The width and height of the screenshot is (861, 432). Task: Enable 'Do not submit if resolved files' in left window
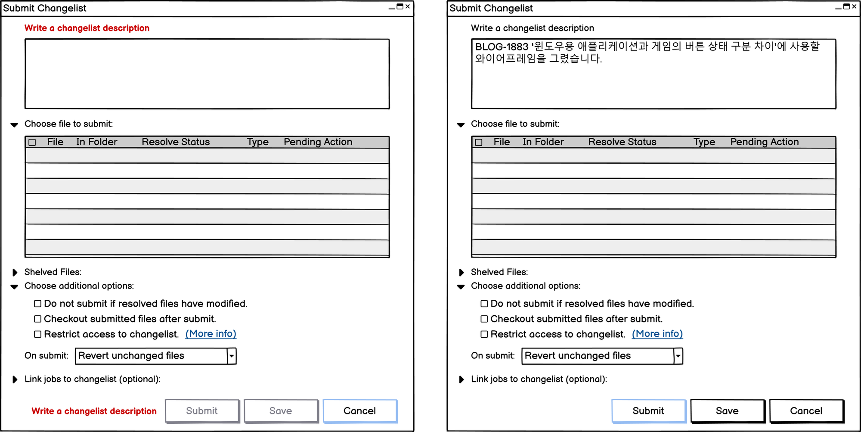(38, 304)
